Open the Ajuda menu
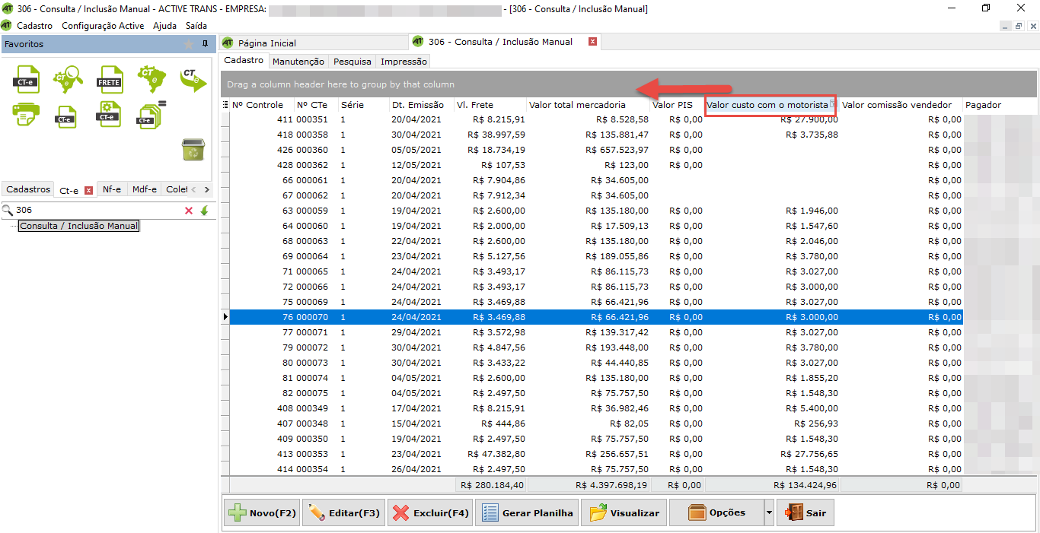The width and height of the screenshot is (1040, 533). click(164, 25)
